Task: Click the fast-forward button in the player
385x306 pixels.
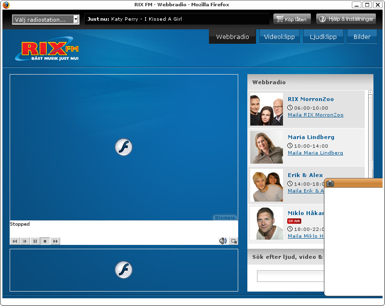Action: [55, 241]
